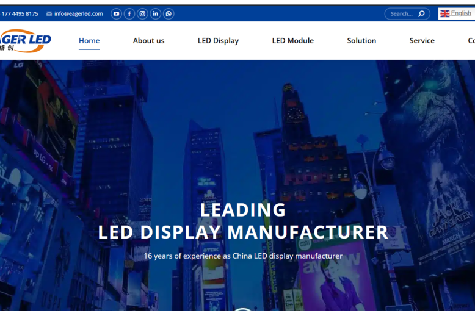Open the Facebook social icon
The image size is (475, 316).
coord(129,13)
